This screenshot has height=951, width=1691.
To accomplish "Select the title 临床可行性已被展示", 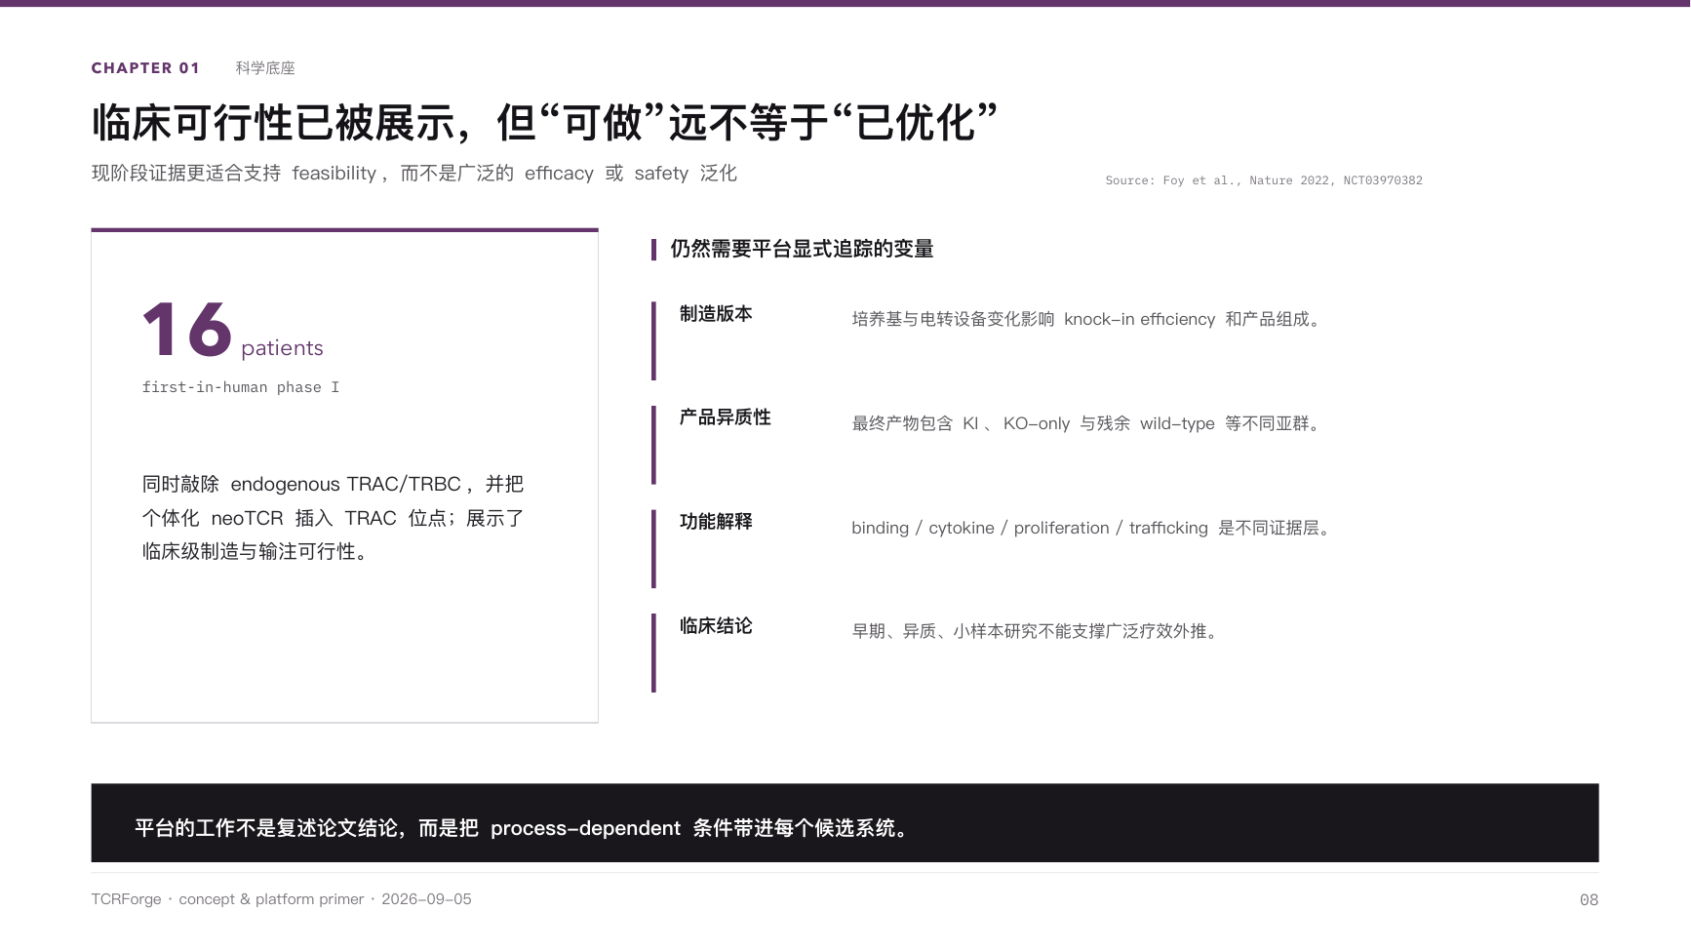I will [545, 123].
